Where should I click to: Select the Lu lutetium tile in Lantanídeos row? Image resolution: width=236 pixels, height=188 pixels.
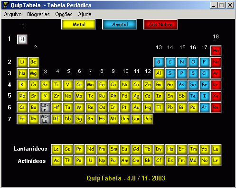[x=216, y=149]
